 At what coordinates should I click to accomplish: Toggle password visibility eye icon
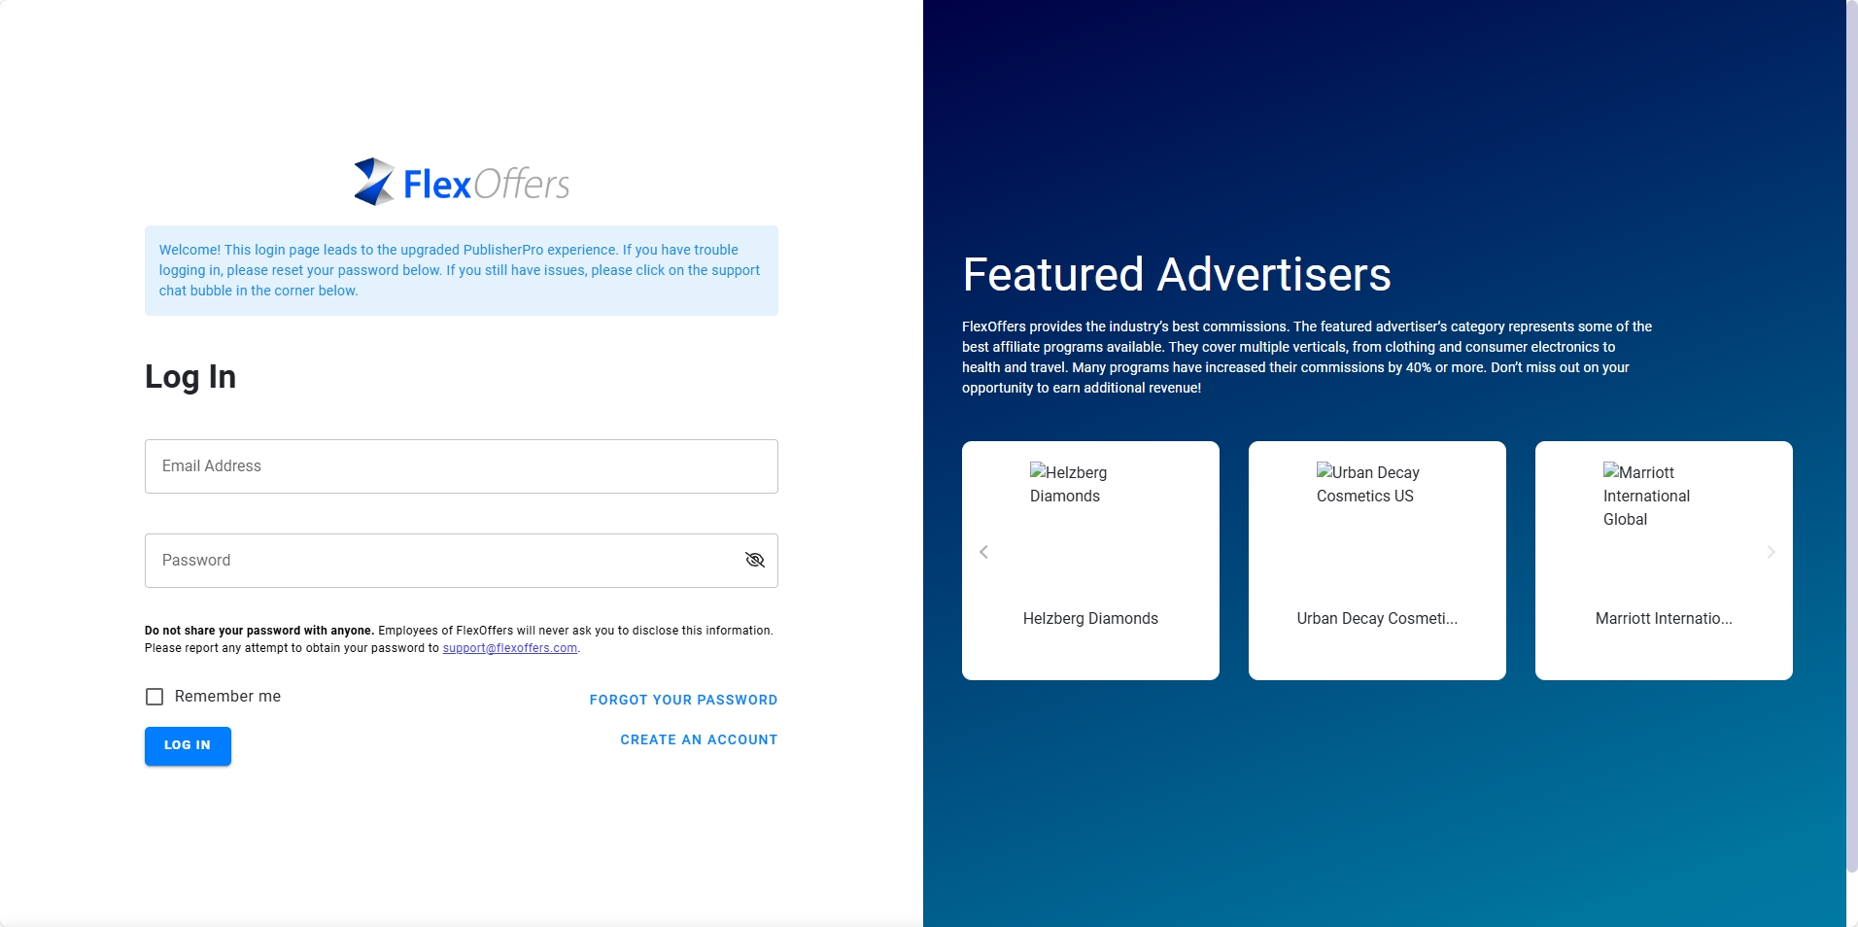point(755,560)
